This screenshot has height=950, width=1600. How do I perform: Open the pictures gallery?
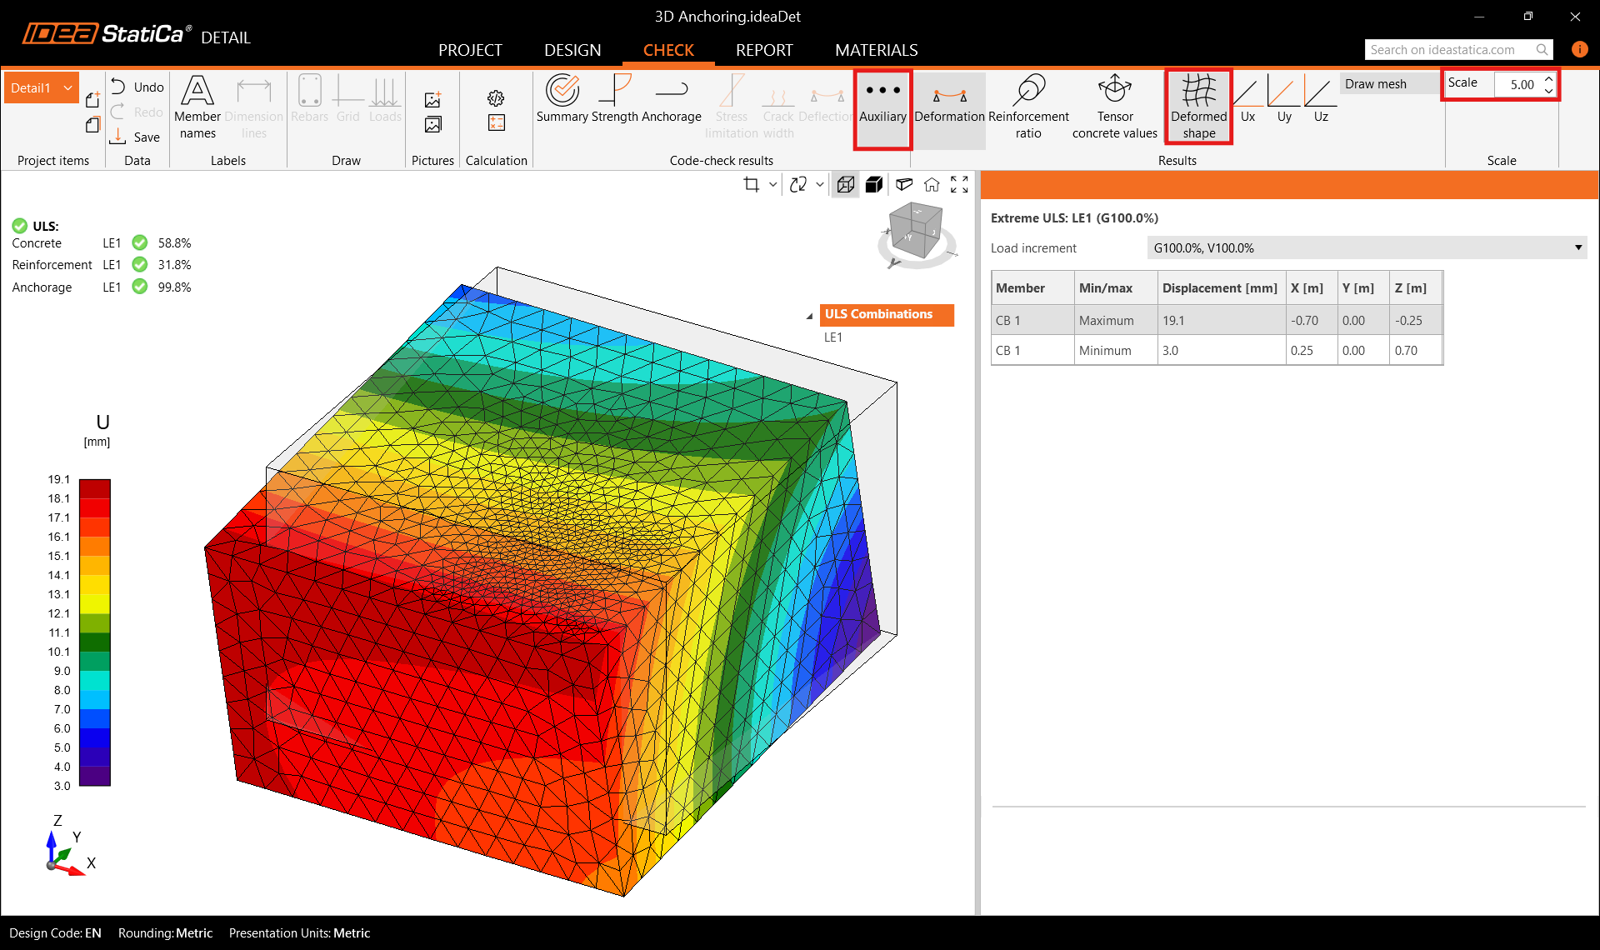(x=432, y=125)
